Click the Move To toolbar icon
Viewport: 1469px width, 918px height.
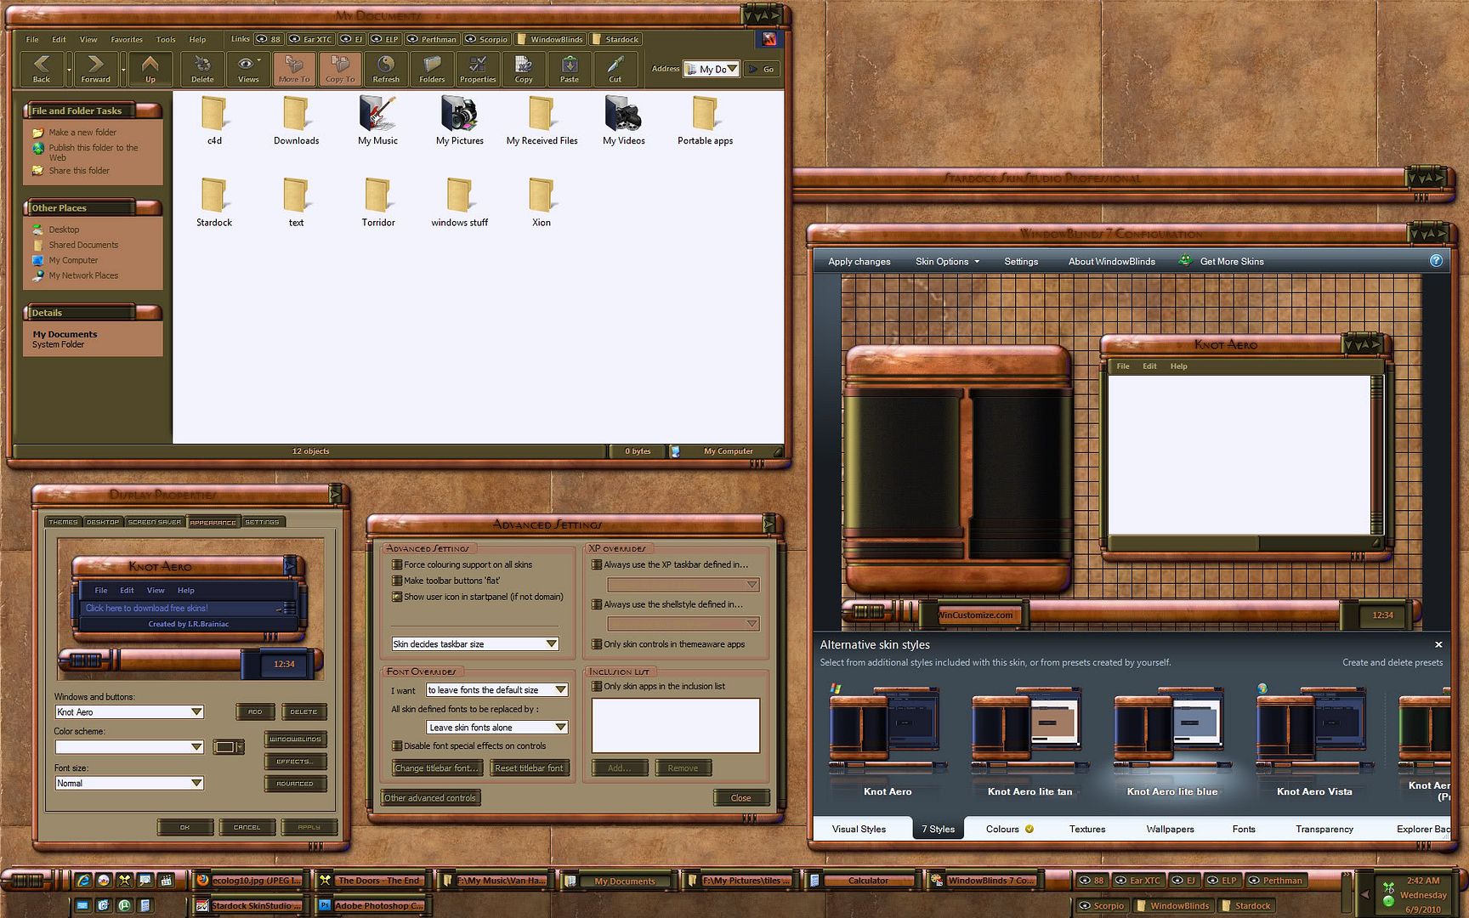click(x=294, y=68)
